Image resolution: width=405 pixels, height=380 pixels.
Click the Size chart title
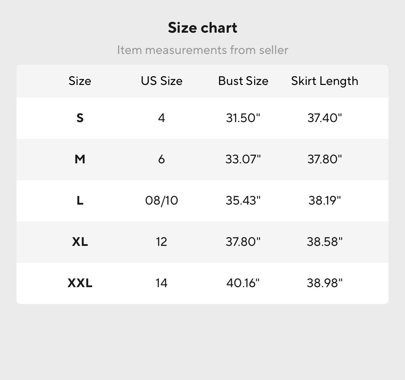[202, 28]
